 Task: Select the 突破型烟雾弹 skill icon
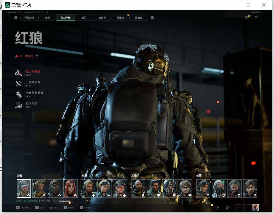tap(18, 95)
